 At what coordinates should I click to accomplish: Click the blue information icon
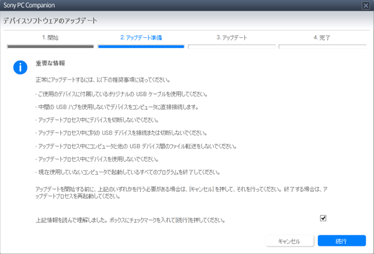[x=20, y=67]
